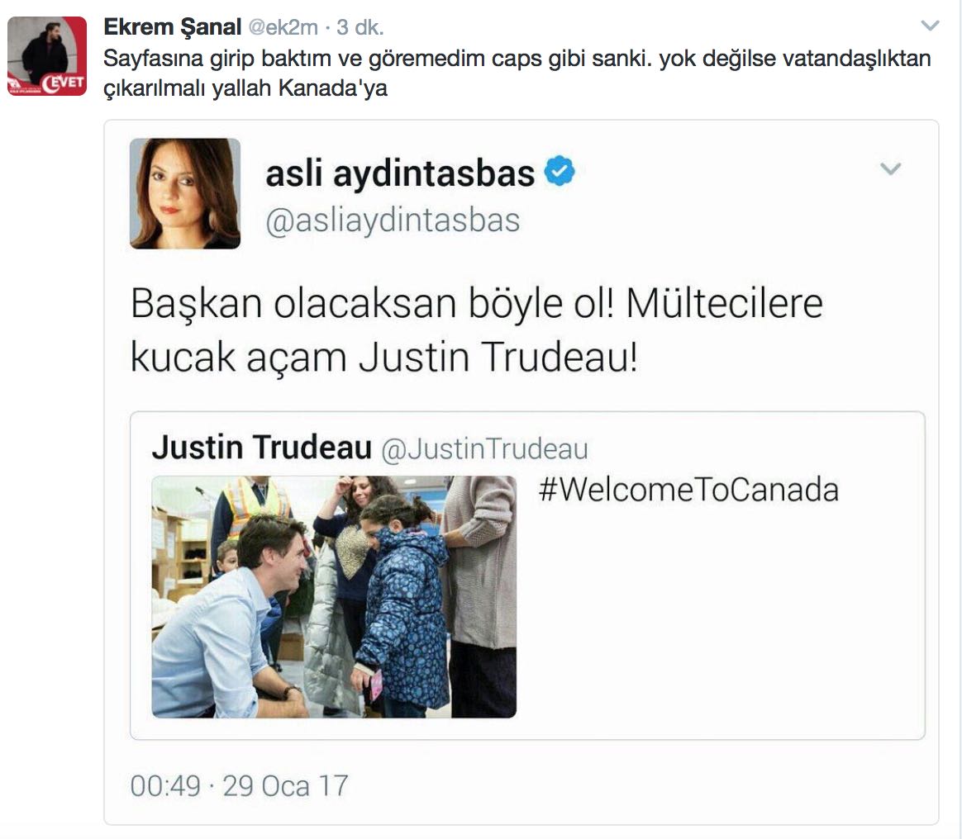Click Ekrem Şanal's tweet text about Kanada
The image size is (962, 839).
pyautogui.click(x=517, y=73)
